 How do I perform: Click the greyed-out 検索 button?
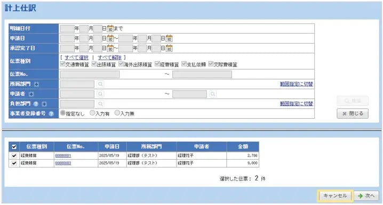pos(353,101)
